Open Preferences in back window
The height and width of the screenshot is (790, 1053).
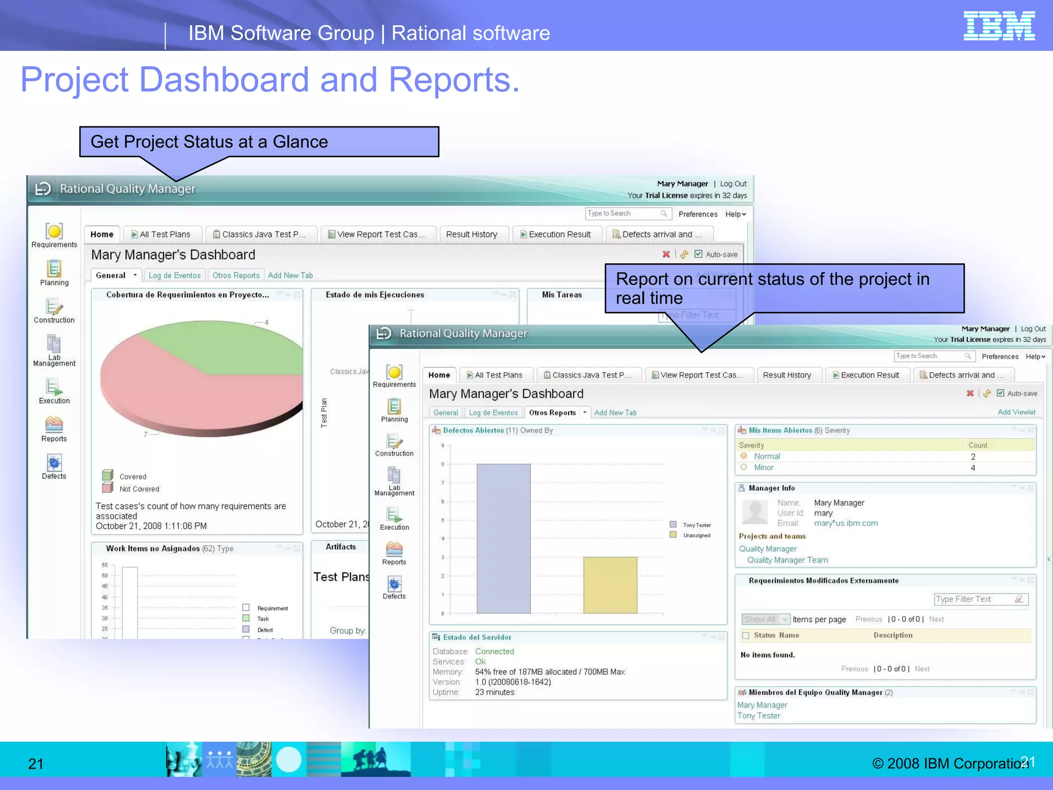(x=698, y=214)
